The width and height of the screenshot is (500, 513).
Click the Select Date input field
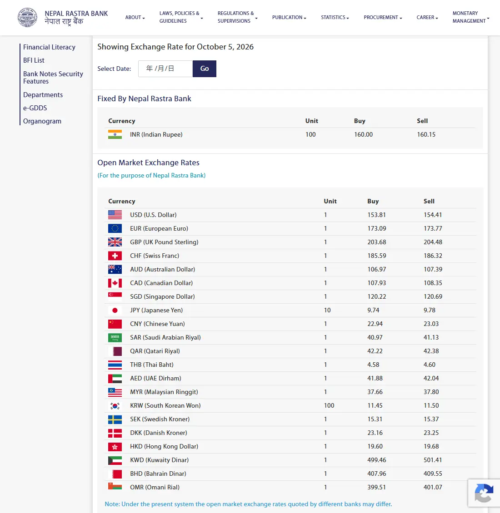tap(165, 69)
